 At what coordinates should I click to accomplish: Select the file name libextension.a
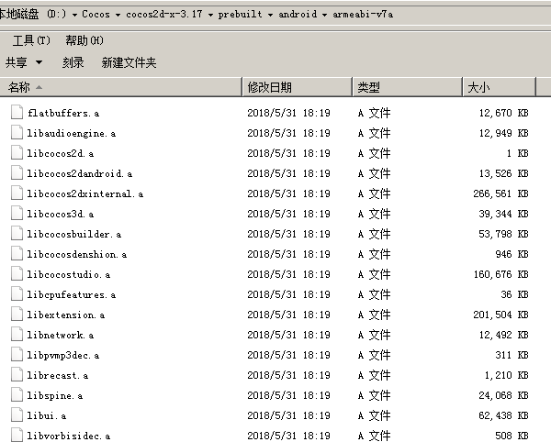(66, 315)
